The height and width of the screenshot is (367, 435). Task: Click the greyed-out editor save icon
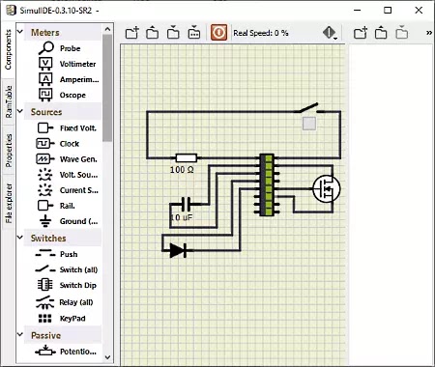[402, 33]
